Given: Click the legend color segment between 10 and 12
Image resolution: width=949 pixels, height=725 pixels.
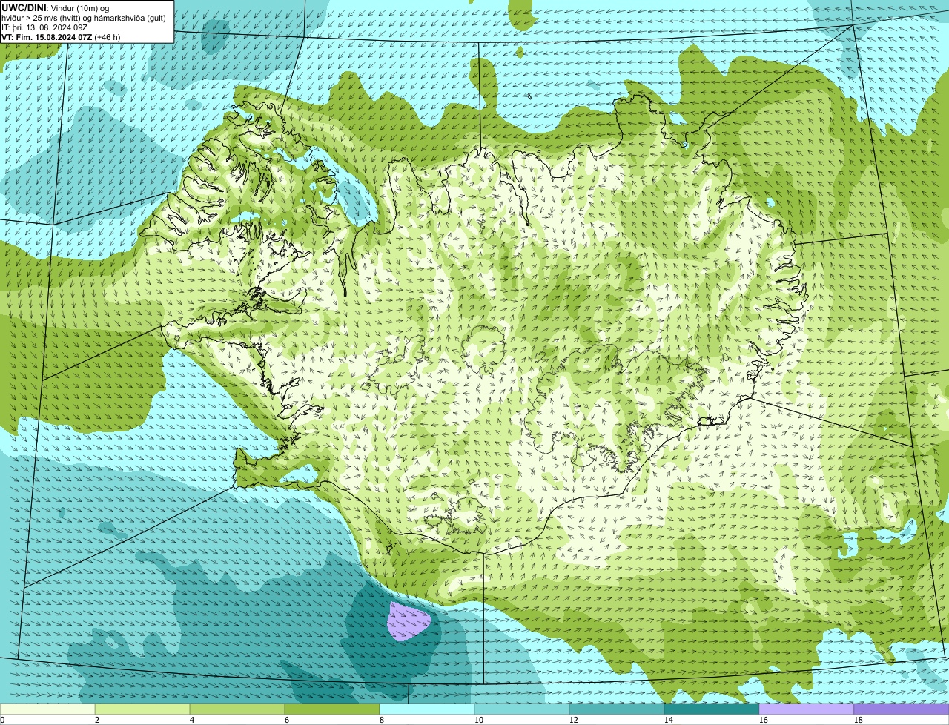Looking at the screenshot, I should [522, 709].
